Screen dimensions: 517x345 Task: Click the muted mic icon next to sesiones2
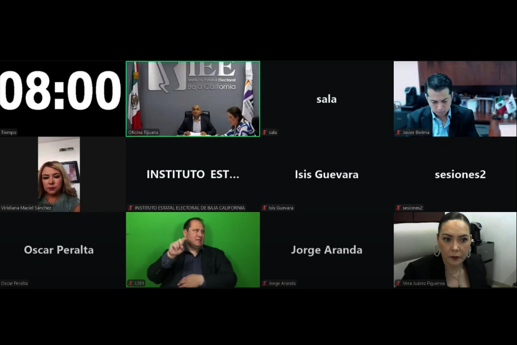pyautogui.click(x=399, y=208)
